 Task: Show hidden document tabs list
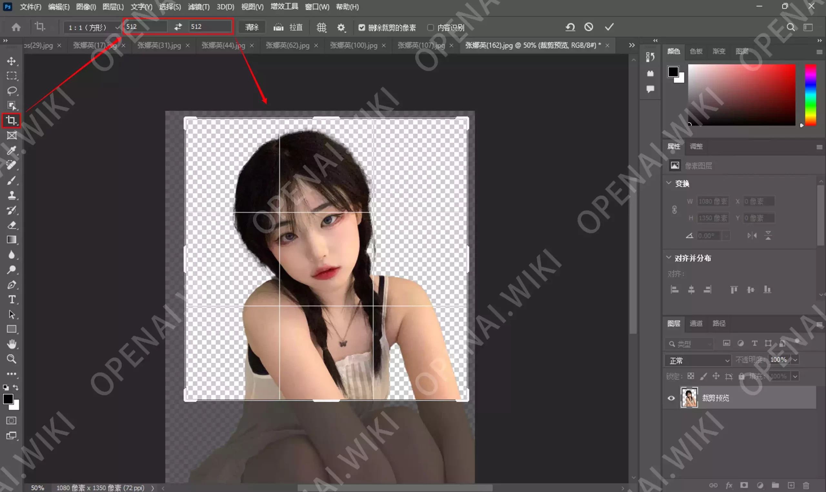632,45
